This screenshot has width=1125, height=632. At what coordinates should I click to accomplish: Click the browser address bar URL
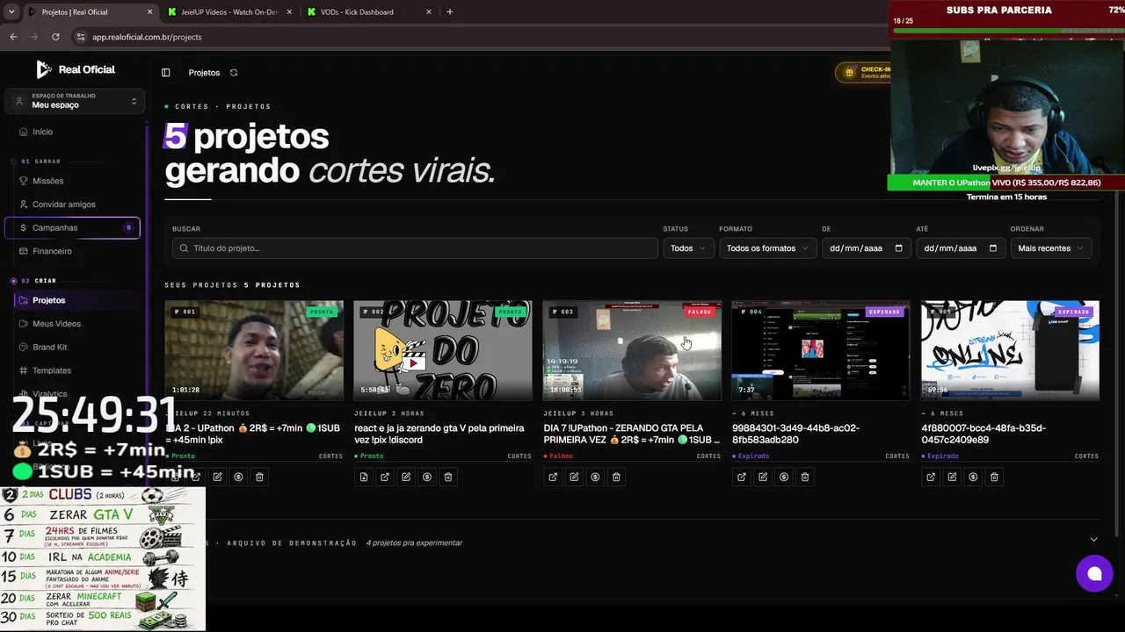pos(147,37)
